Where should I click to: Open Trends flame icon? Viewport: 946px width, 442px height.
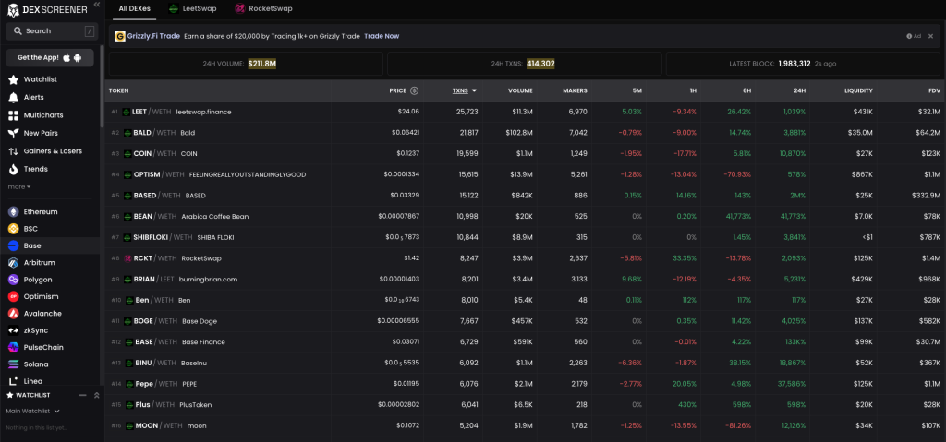click(13, 170)
